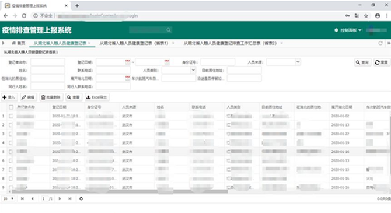Click the 2020-01-22 departure date cell
Viewport: 391px width, 213px height.
click(340, 134)
